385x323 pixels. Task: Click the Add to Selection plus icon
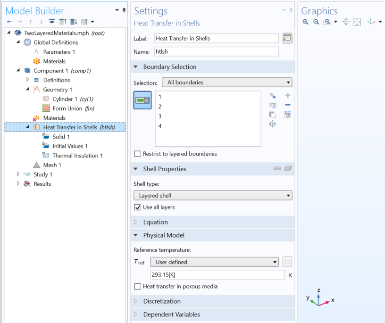pyautogui.click(x=287, y=95)
